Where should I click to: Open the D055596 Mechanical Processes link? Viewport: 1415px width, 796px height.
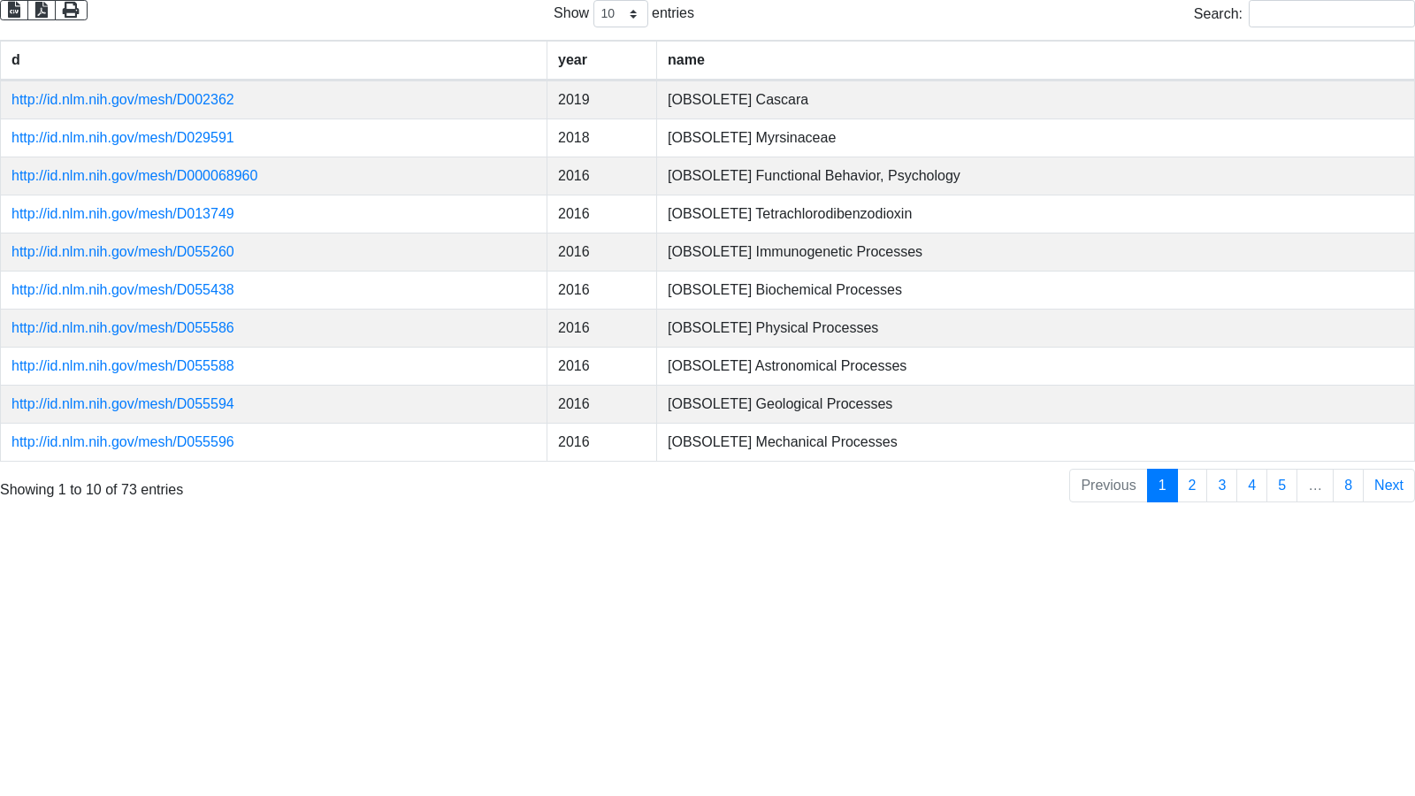tap(122, 442)
